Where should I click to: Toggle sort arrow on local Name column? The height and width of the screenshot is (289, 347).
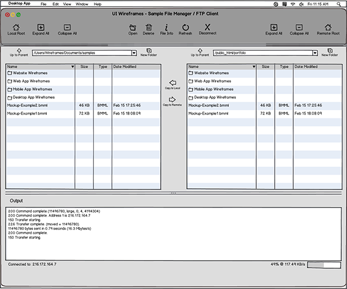(x=72, y=66)
